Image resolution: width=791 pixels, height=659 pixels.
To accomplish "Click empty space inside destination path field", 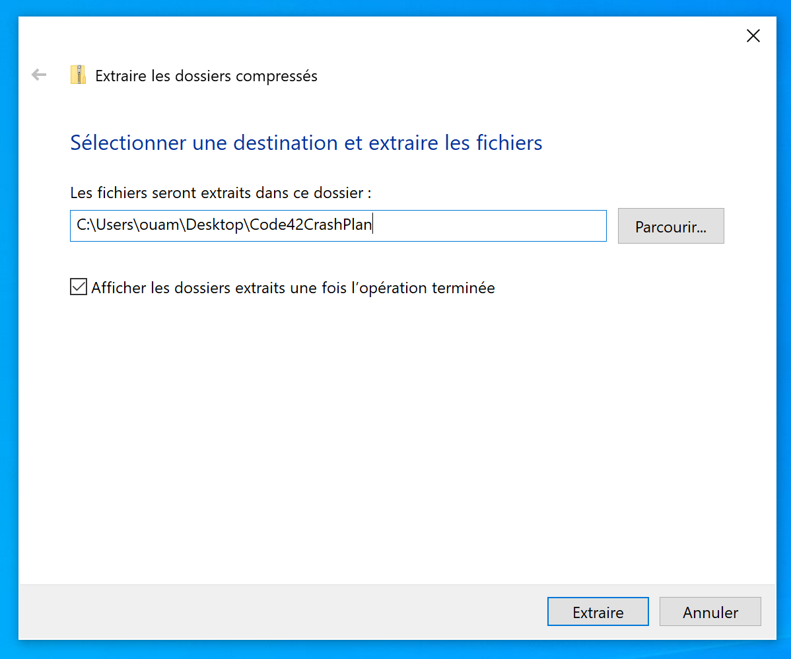I will coord(489,226).
